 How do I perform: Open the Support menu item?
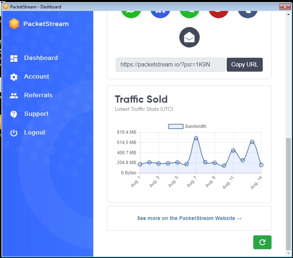(x=36, y=114)
